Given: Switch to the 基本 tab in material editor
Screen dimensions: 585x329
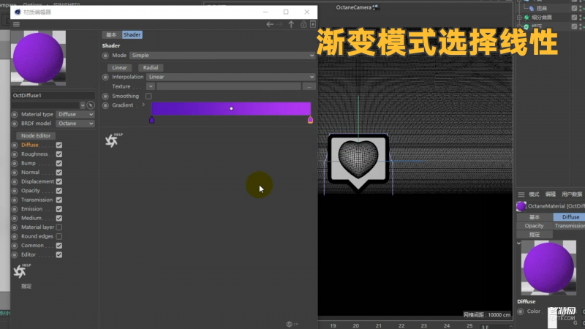Looking at the screenshot, I should 111,34.
